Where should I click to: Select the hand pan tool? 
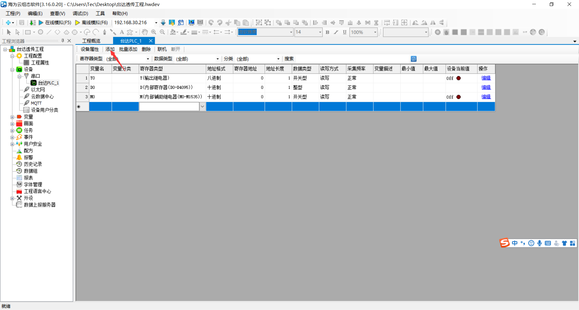[145, 32]
